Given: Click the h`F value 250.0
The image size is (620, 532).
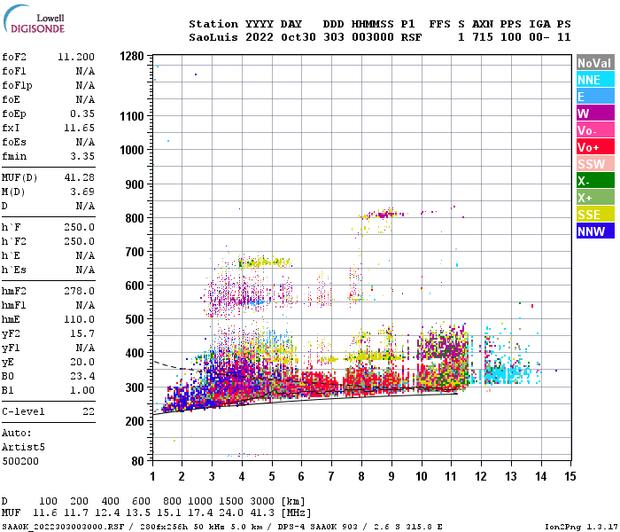Looking at the screenshot, I should [x=80, y=228].
